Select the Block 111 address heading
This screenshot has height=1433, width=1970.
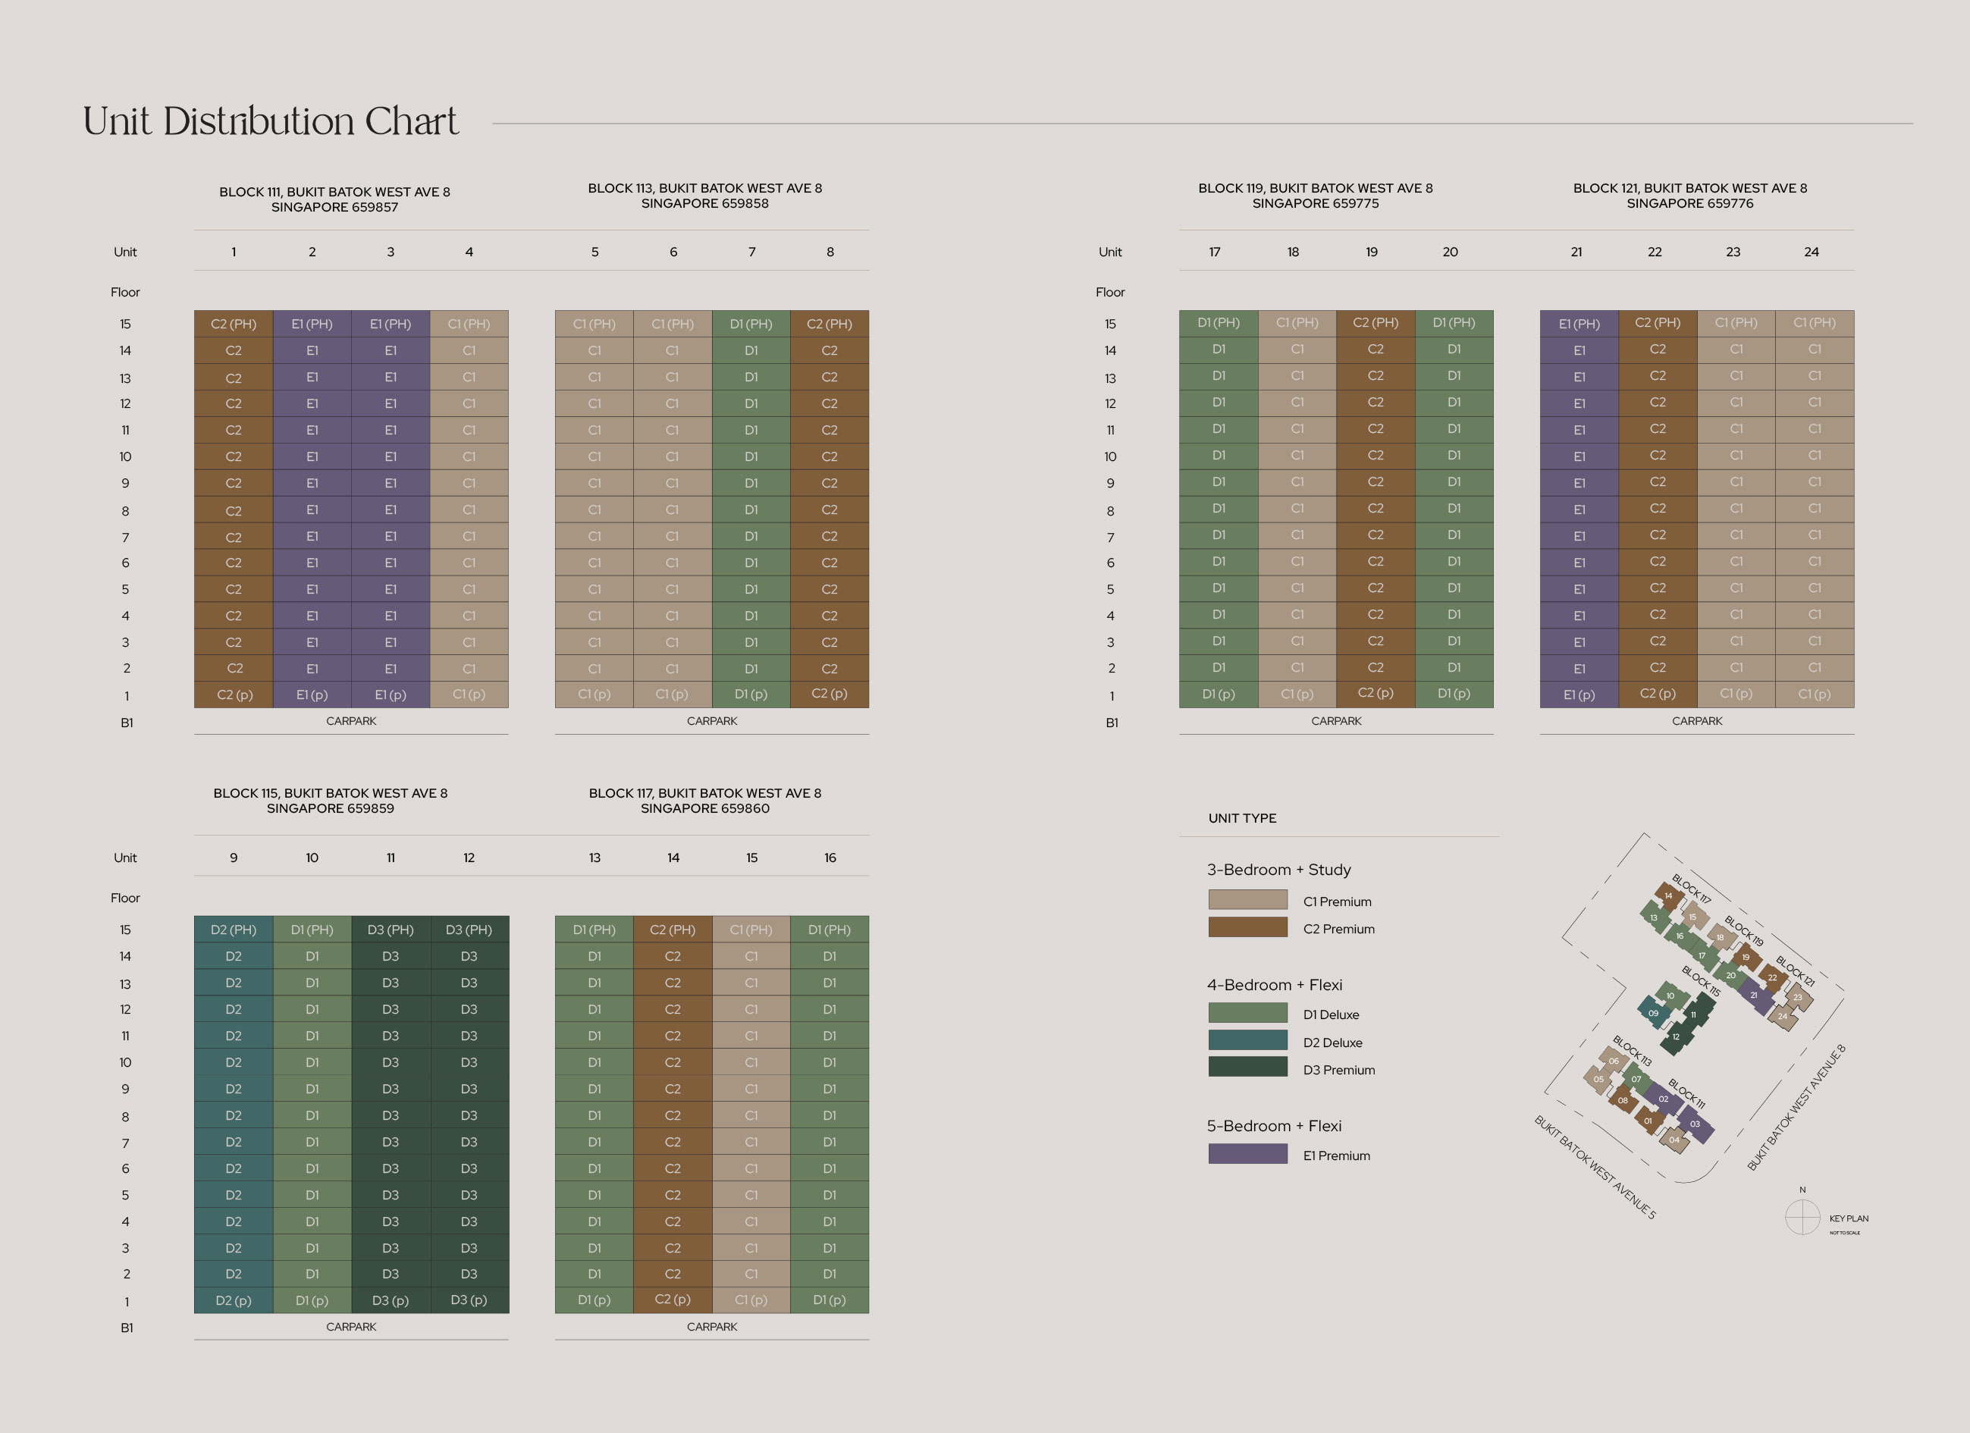tap(334, 199)
